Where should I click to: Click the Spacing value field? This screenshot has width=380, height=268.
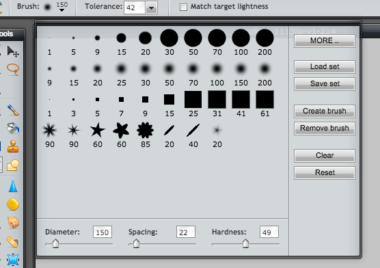[x=186, y=232]
